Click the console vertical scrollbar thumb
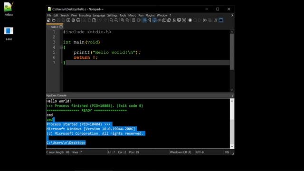The image size is (304, 171). (232, 132)
